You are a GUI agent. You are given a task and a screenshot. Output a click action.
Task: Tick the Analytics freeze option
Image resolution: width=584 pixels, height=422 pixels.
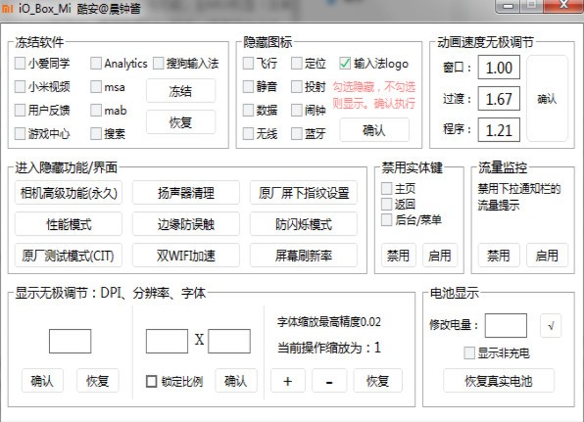click(x=96, y=64)
